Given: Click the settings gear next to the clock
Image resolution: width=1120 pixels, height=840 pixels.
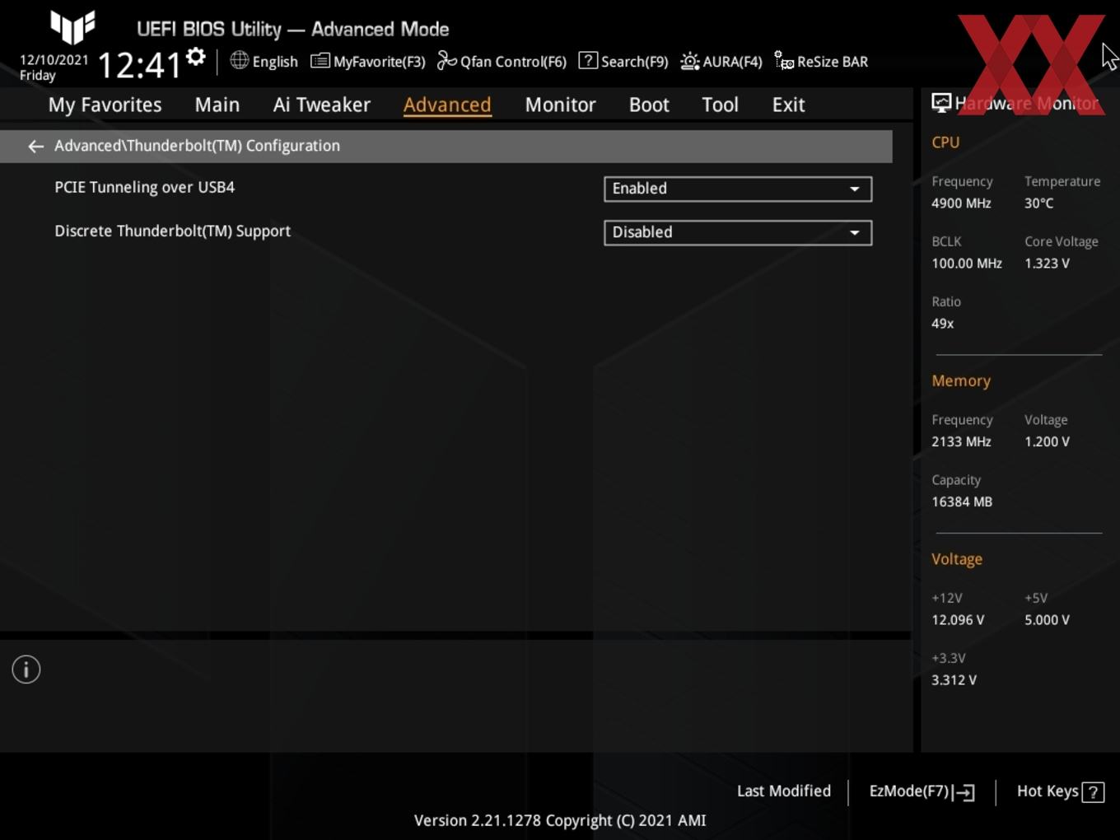Looking at the screenshot, I should [196, 57].
